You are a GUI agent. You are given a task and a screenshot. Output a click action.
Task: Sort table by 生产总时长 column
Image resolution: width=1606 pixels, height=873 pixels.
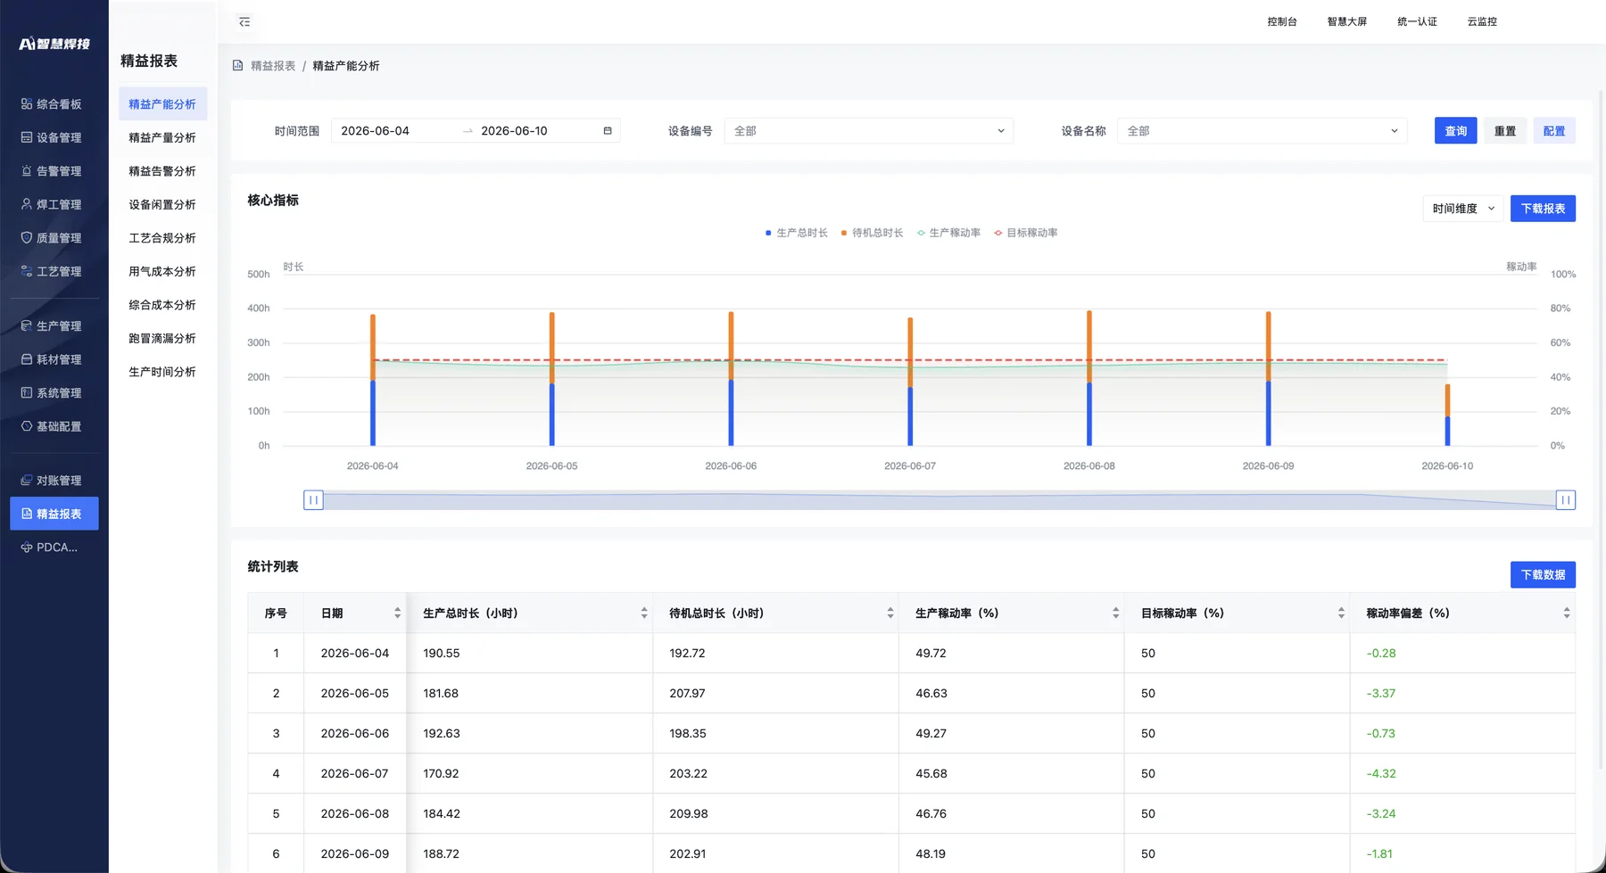644,614
